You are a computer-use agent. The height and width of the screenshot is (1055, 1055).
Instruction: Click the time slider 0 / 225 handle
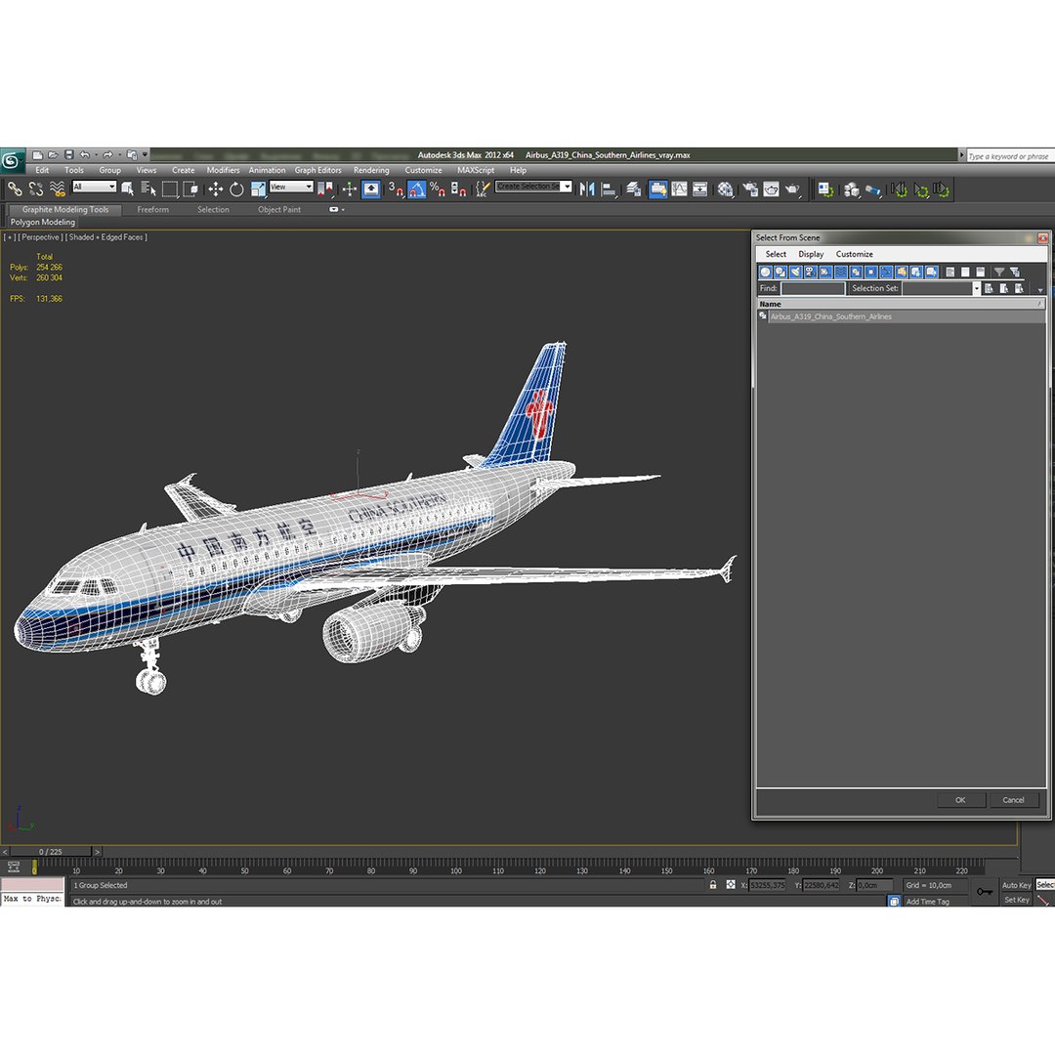coord(51,852)
